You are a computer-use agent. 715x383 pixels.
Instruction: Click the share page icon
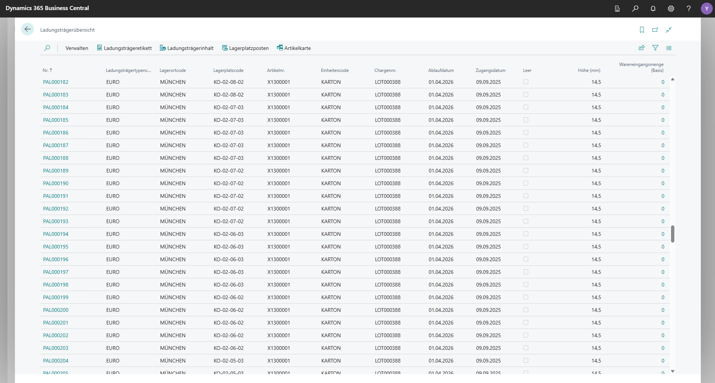coord(642,48)
